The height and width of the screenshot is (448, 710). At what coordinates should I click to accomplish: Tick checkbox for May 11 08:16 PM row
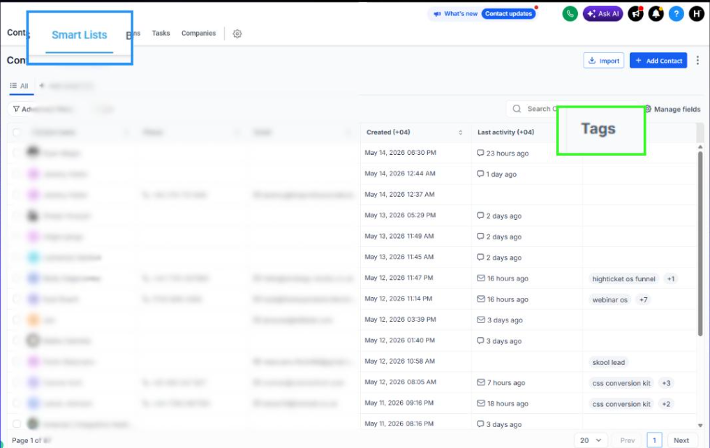(17, 424)
